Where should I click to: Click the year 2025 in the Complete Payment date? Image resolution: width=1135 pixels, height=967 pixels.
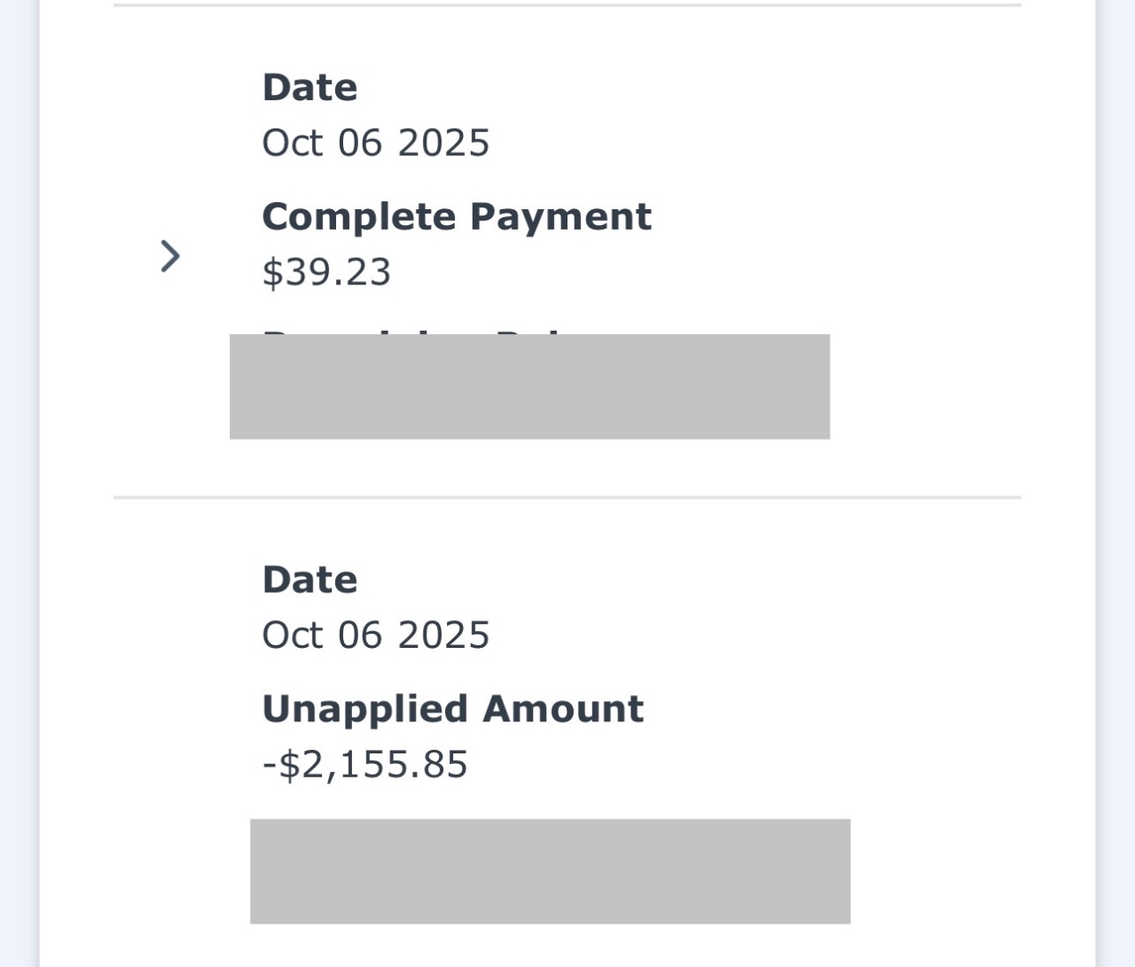tap(443, 144)
